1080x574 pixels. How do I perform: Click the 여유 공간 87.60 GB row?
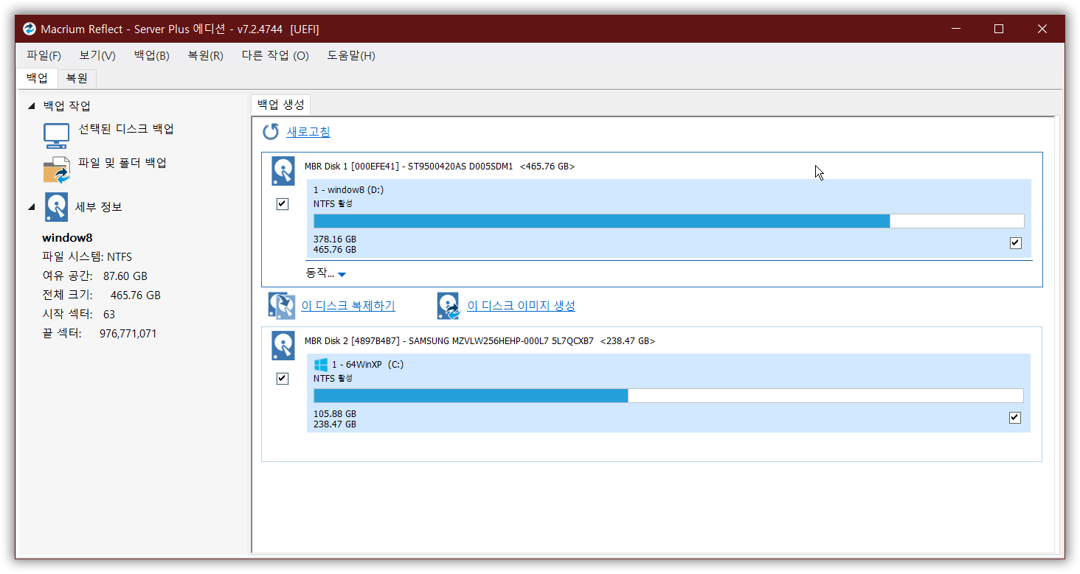94,276
